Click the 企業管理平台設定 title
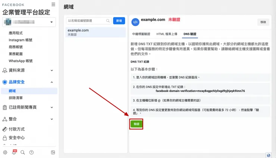The width and height of the screenshot is (276, 158). pos(26,12)
